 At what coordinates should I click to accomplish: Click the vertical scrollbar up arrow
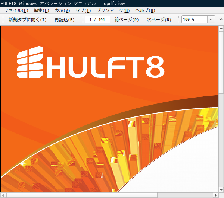point(221,29)
